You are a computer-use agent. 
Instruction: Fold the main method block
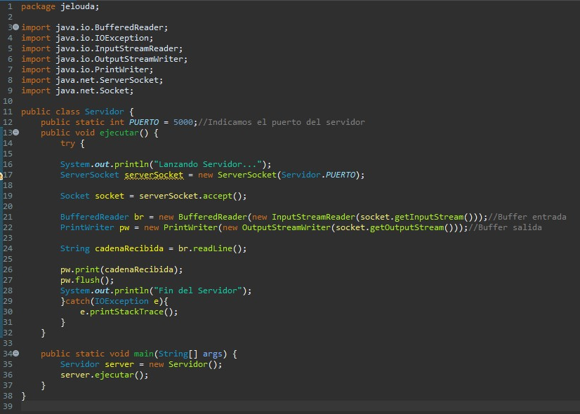[16, 354]
